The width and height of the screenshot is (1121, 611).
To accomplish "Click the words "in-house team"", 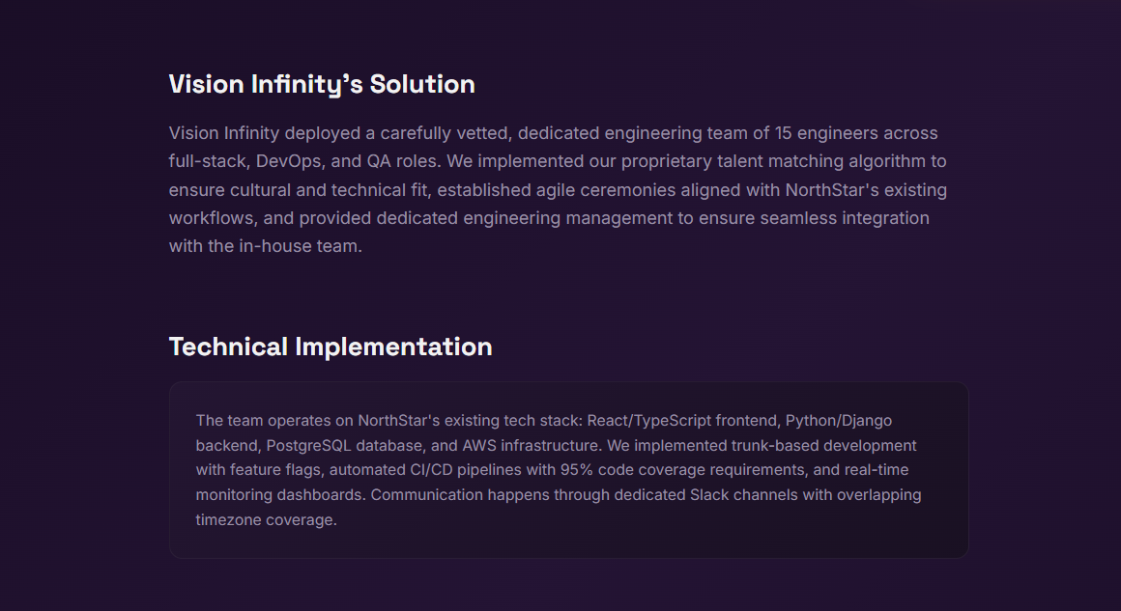I will 301,246.
